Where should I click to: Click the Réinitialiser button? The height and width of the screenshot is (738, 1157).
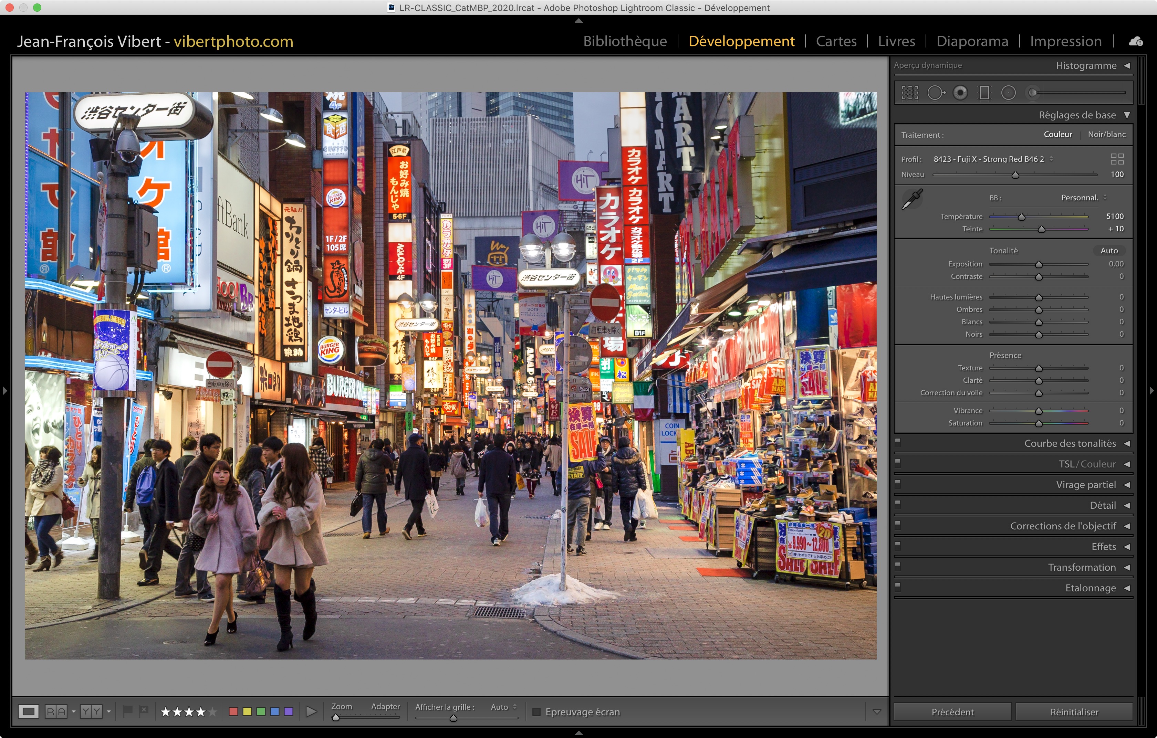pyautogui.click(x=1074, y=711)
